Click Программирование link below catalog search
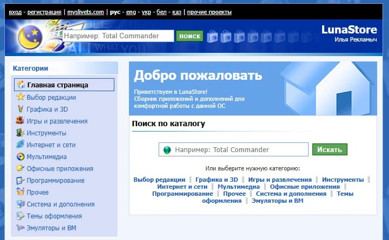Screen dimensions: 389x240 tap(182, 194)
